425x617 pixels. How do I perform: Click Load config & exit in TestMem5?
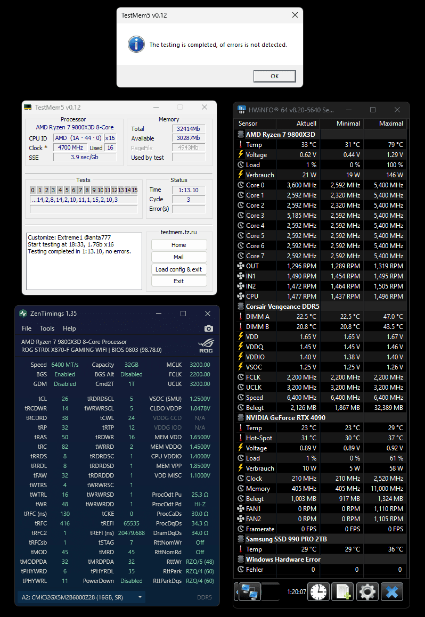point(178,269)
